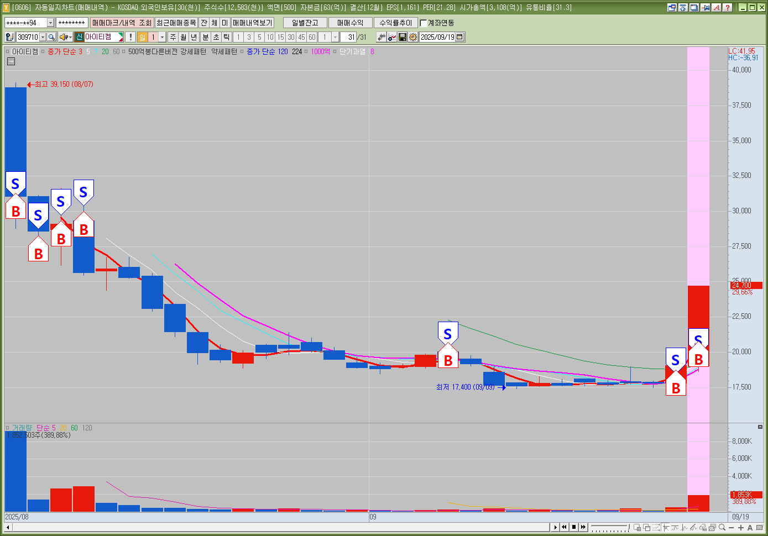Screen dimensions: 768x536
Task: Click the 15 interval button
Action: [280, 37]
